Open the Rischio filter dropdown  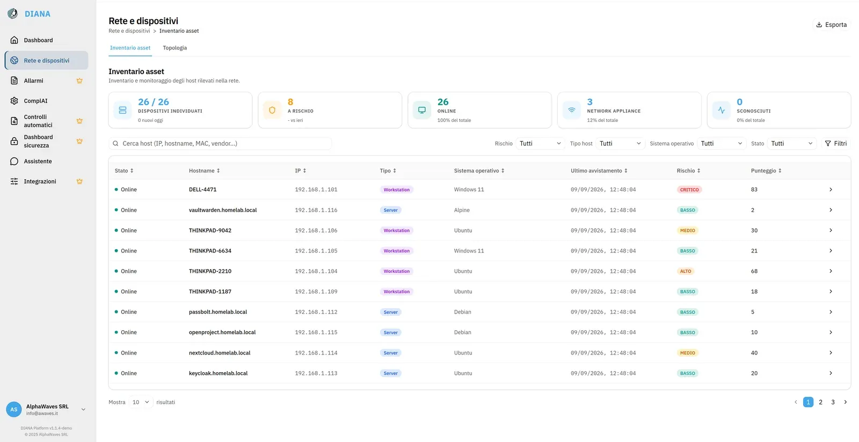[540, 143]
